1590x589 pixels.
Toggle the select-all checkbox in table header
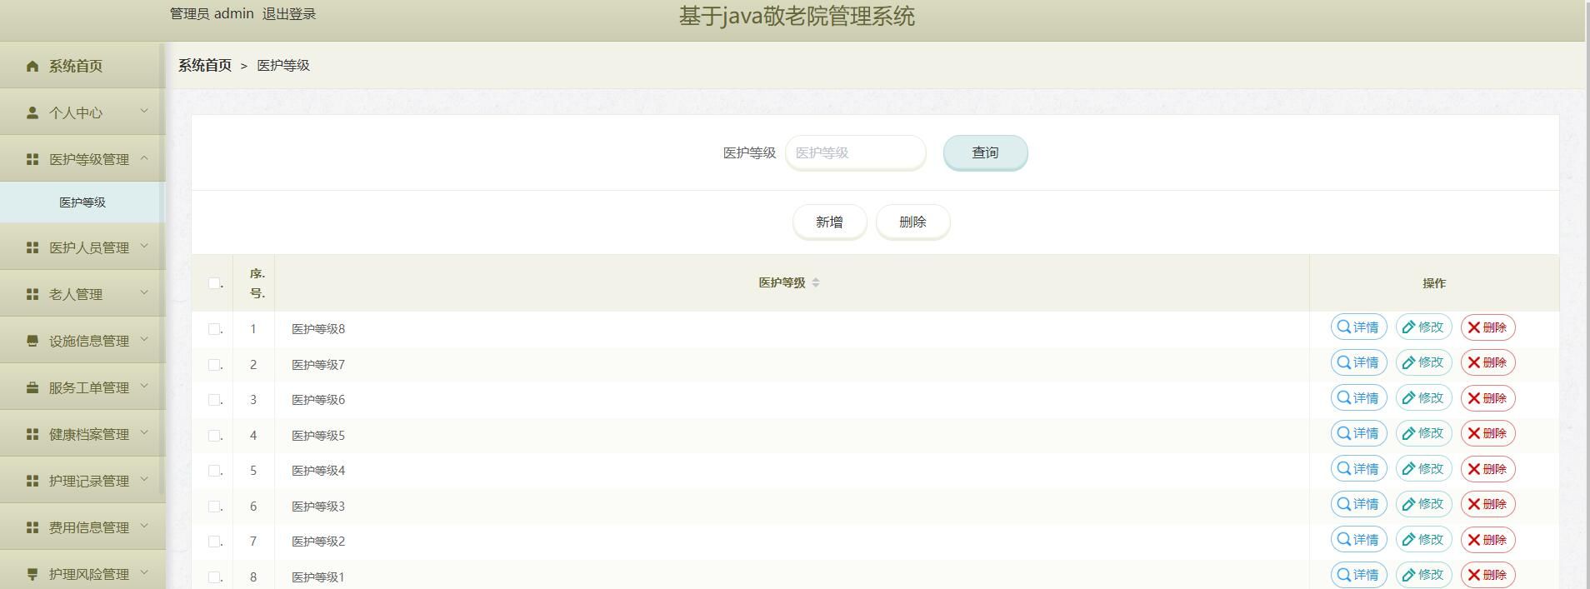click(x=214, y=282)
